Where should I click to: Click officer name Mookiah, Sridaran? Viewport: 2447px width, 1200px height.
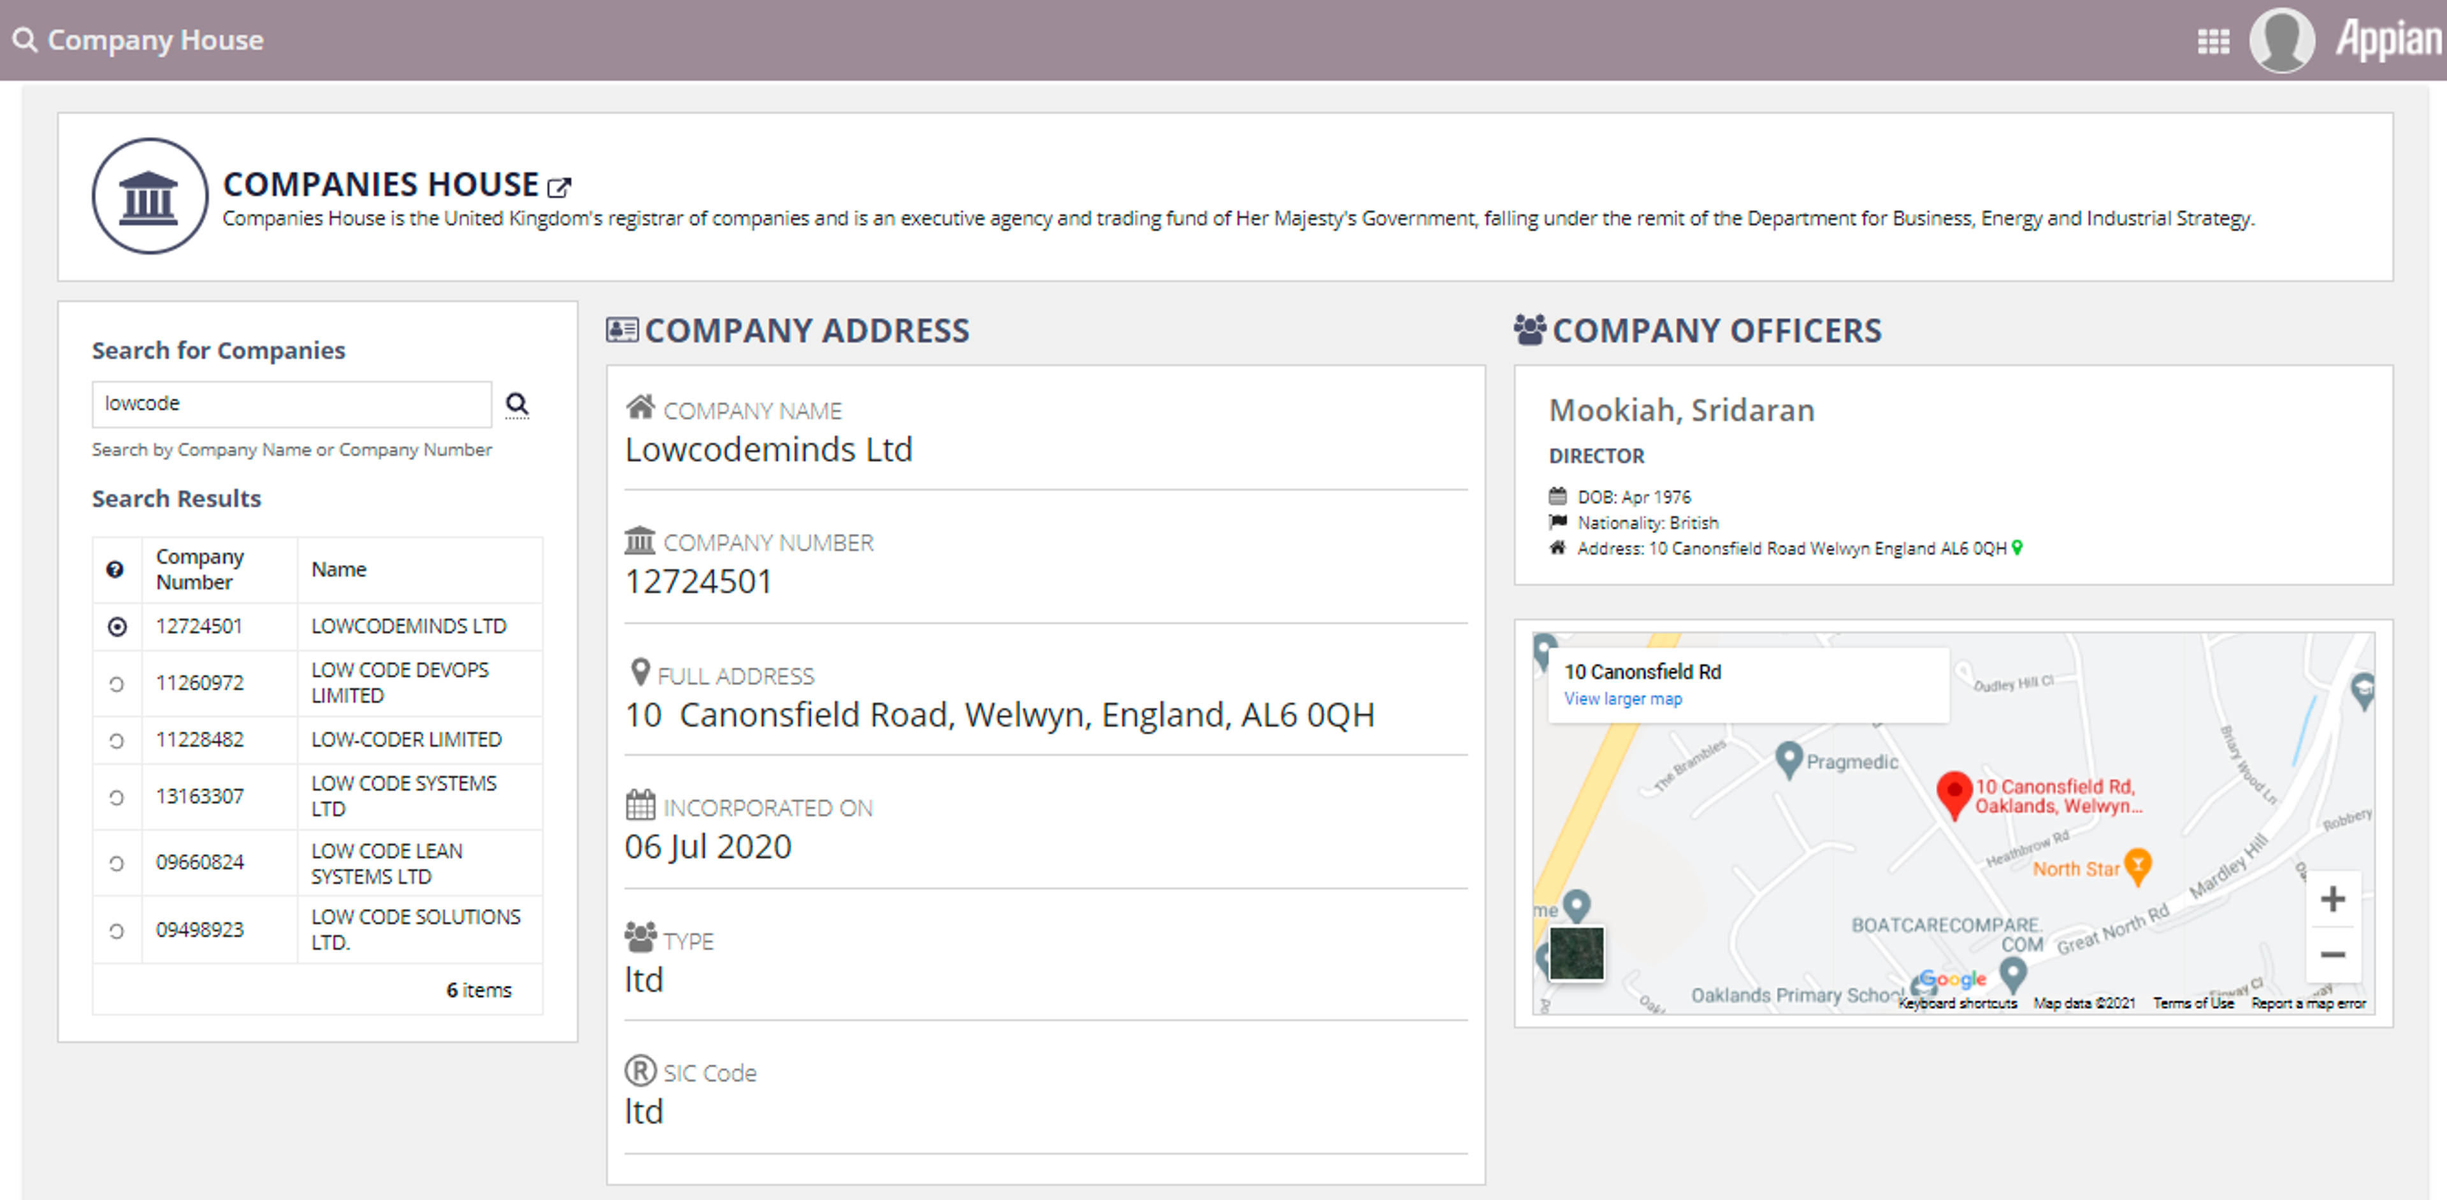[x=1682, y=410]
